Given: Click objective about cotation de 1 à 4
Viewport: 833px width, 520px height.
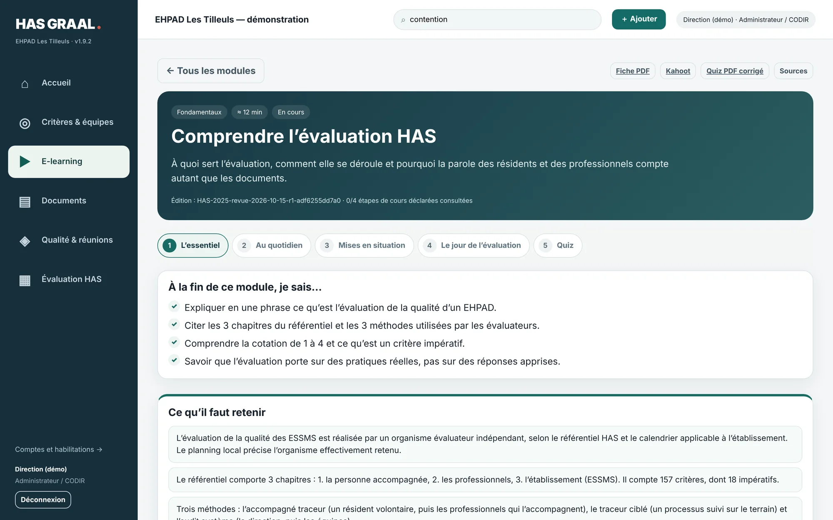Looking at the screenshot, I should tap(324, 344).
